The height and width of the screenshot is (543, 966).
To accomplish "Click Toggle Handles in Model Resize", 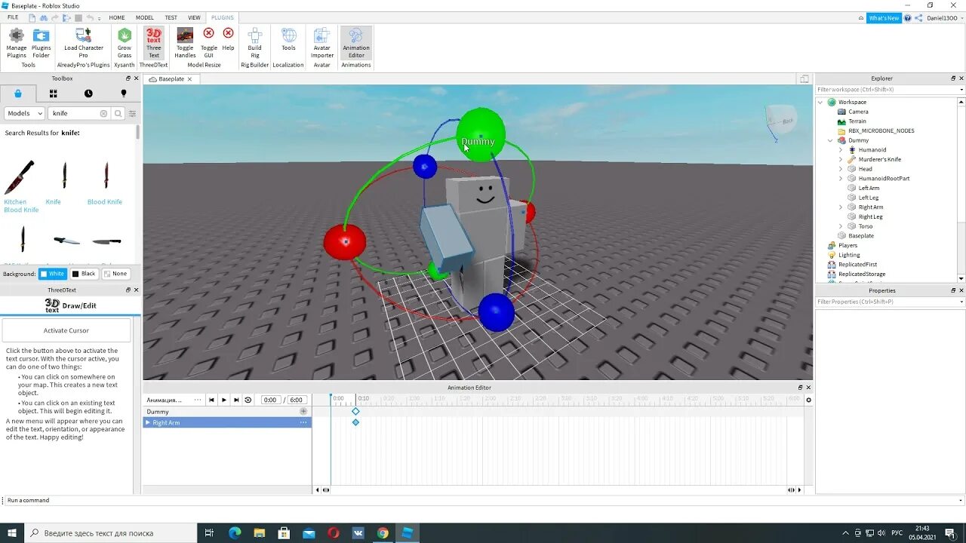I will (x=185, y=43).
